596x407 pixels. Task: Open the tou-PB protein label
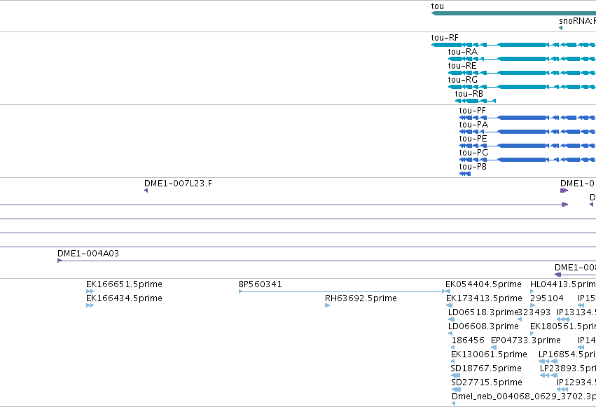click(473, 167)
